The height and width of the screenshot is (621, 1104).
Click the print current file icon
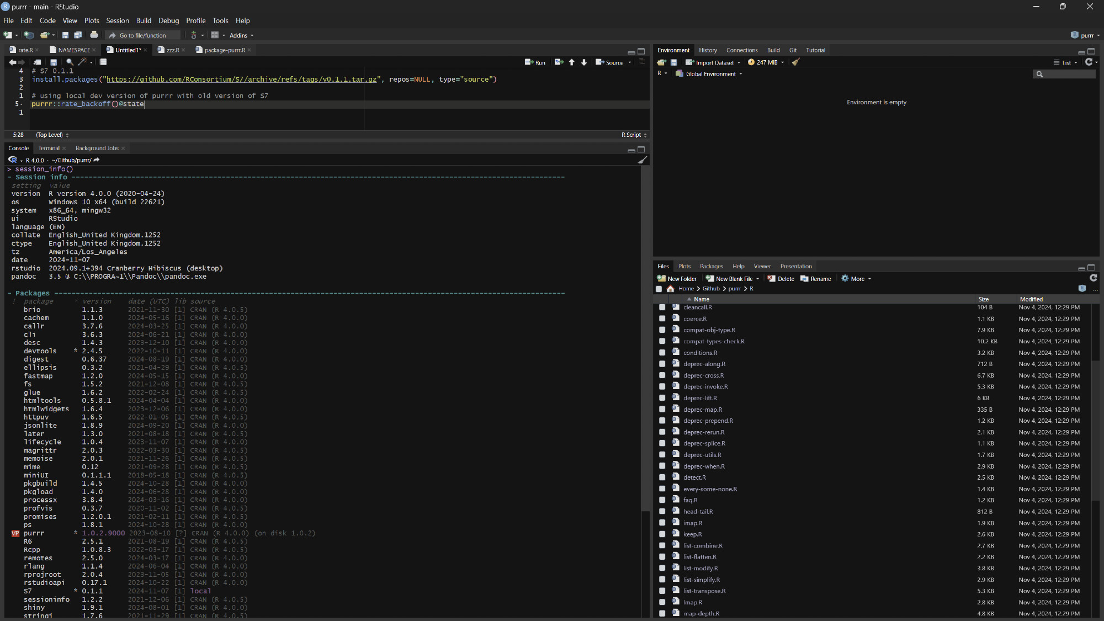[94, 35]
